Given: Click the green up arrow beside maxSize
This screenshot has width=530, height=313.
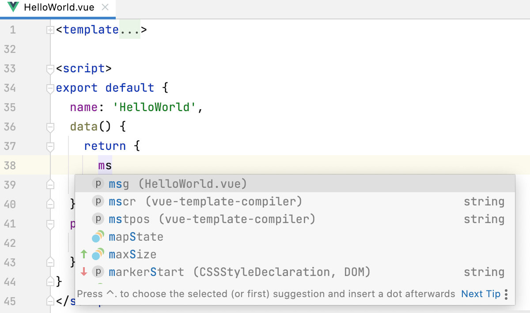Looking at the screenshot, I should 84,254.
